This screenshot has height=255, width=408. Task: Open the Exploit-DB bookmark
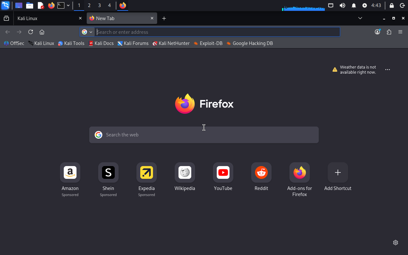208,43
